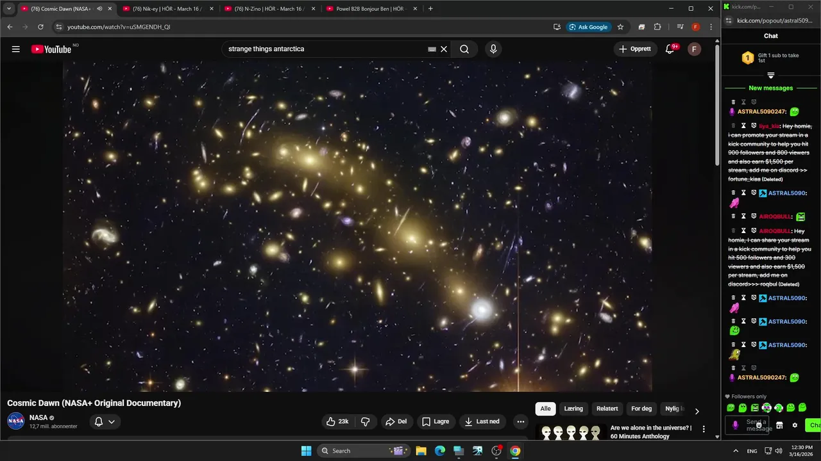The width and height of the screenshot is (821, 461).
Task: Click the YouTube search magnifier button
Action: (464, 49)
